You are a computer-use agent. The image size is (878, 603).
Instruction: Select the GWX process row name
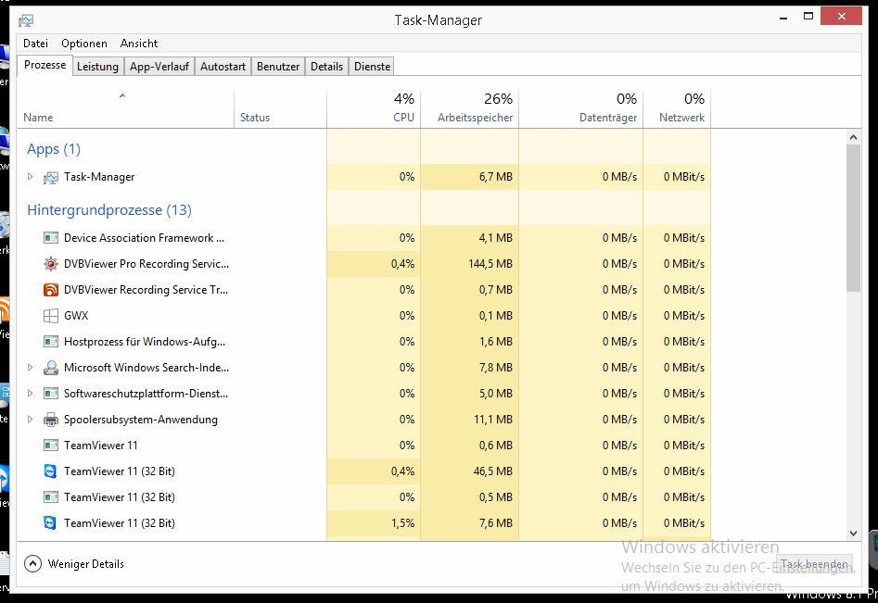click(x=76, y=316)
